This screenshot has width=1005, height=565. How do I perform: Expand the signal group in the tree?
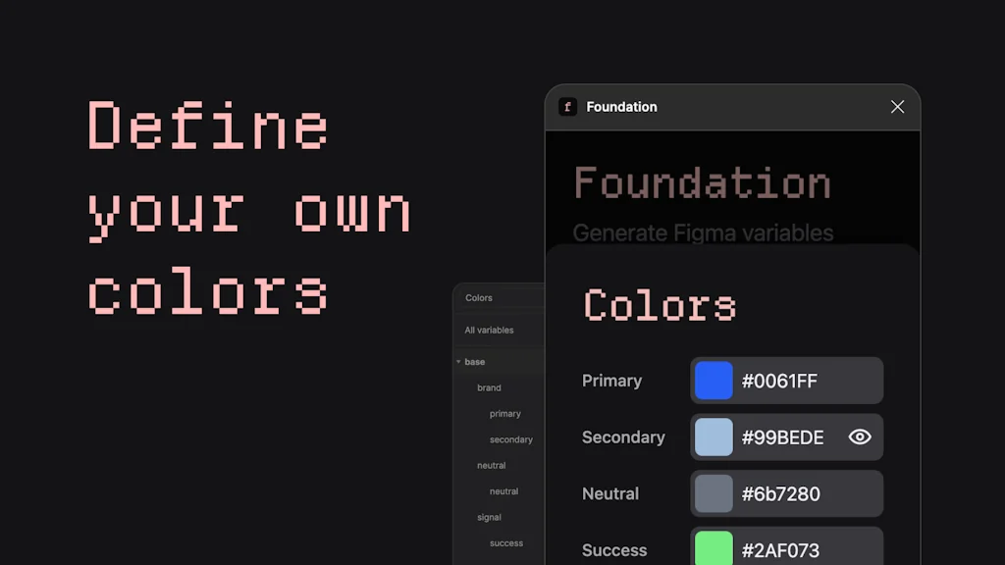click(x=488, y=517)
